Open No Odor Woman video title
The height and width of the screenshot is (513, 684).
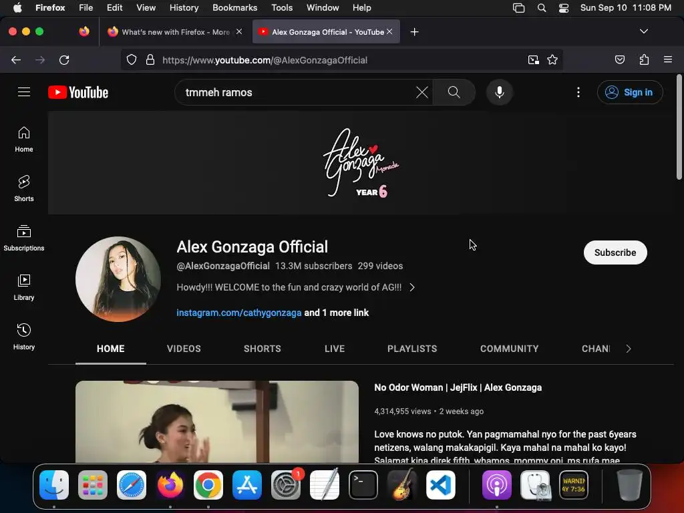[x=458, y=387]
